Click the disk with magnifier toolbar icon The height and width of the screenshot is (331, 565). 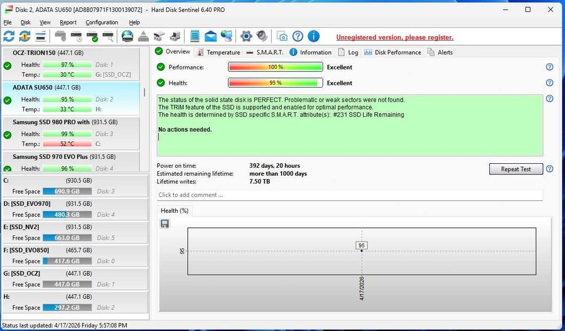point(108,36)
